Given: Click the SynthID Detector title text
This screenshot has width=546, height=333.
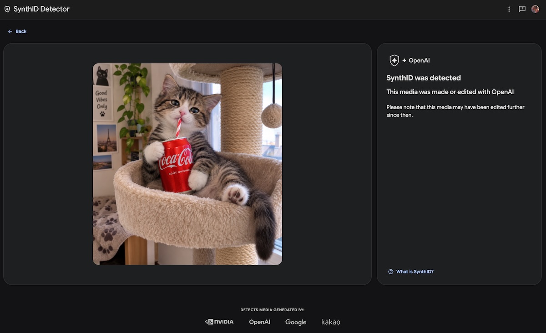Looking at the screenshot, I should [x=41, y=9].
